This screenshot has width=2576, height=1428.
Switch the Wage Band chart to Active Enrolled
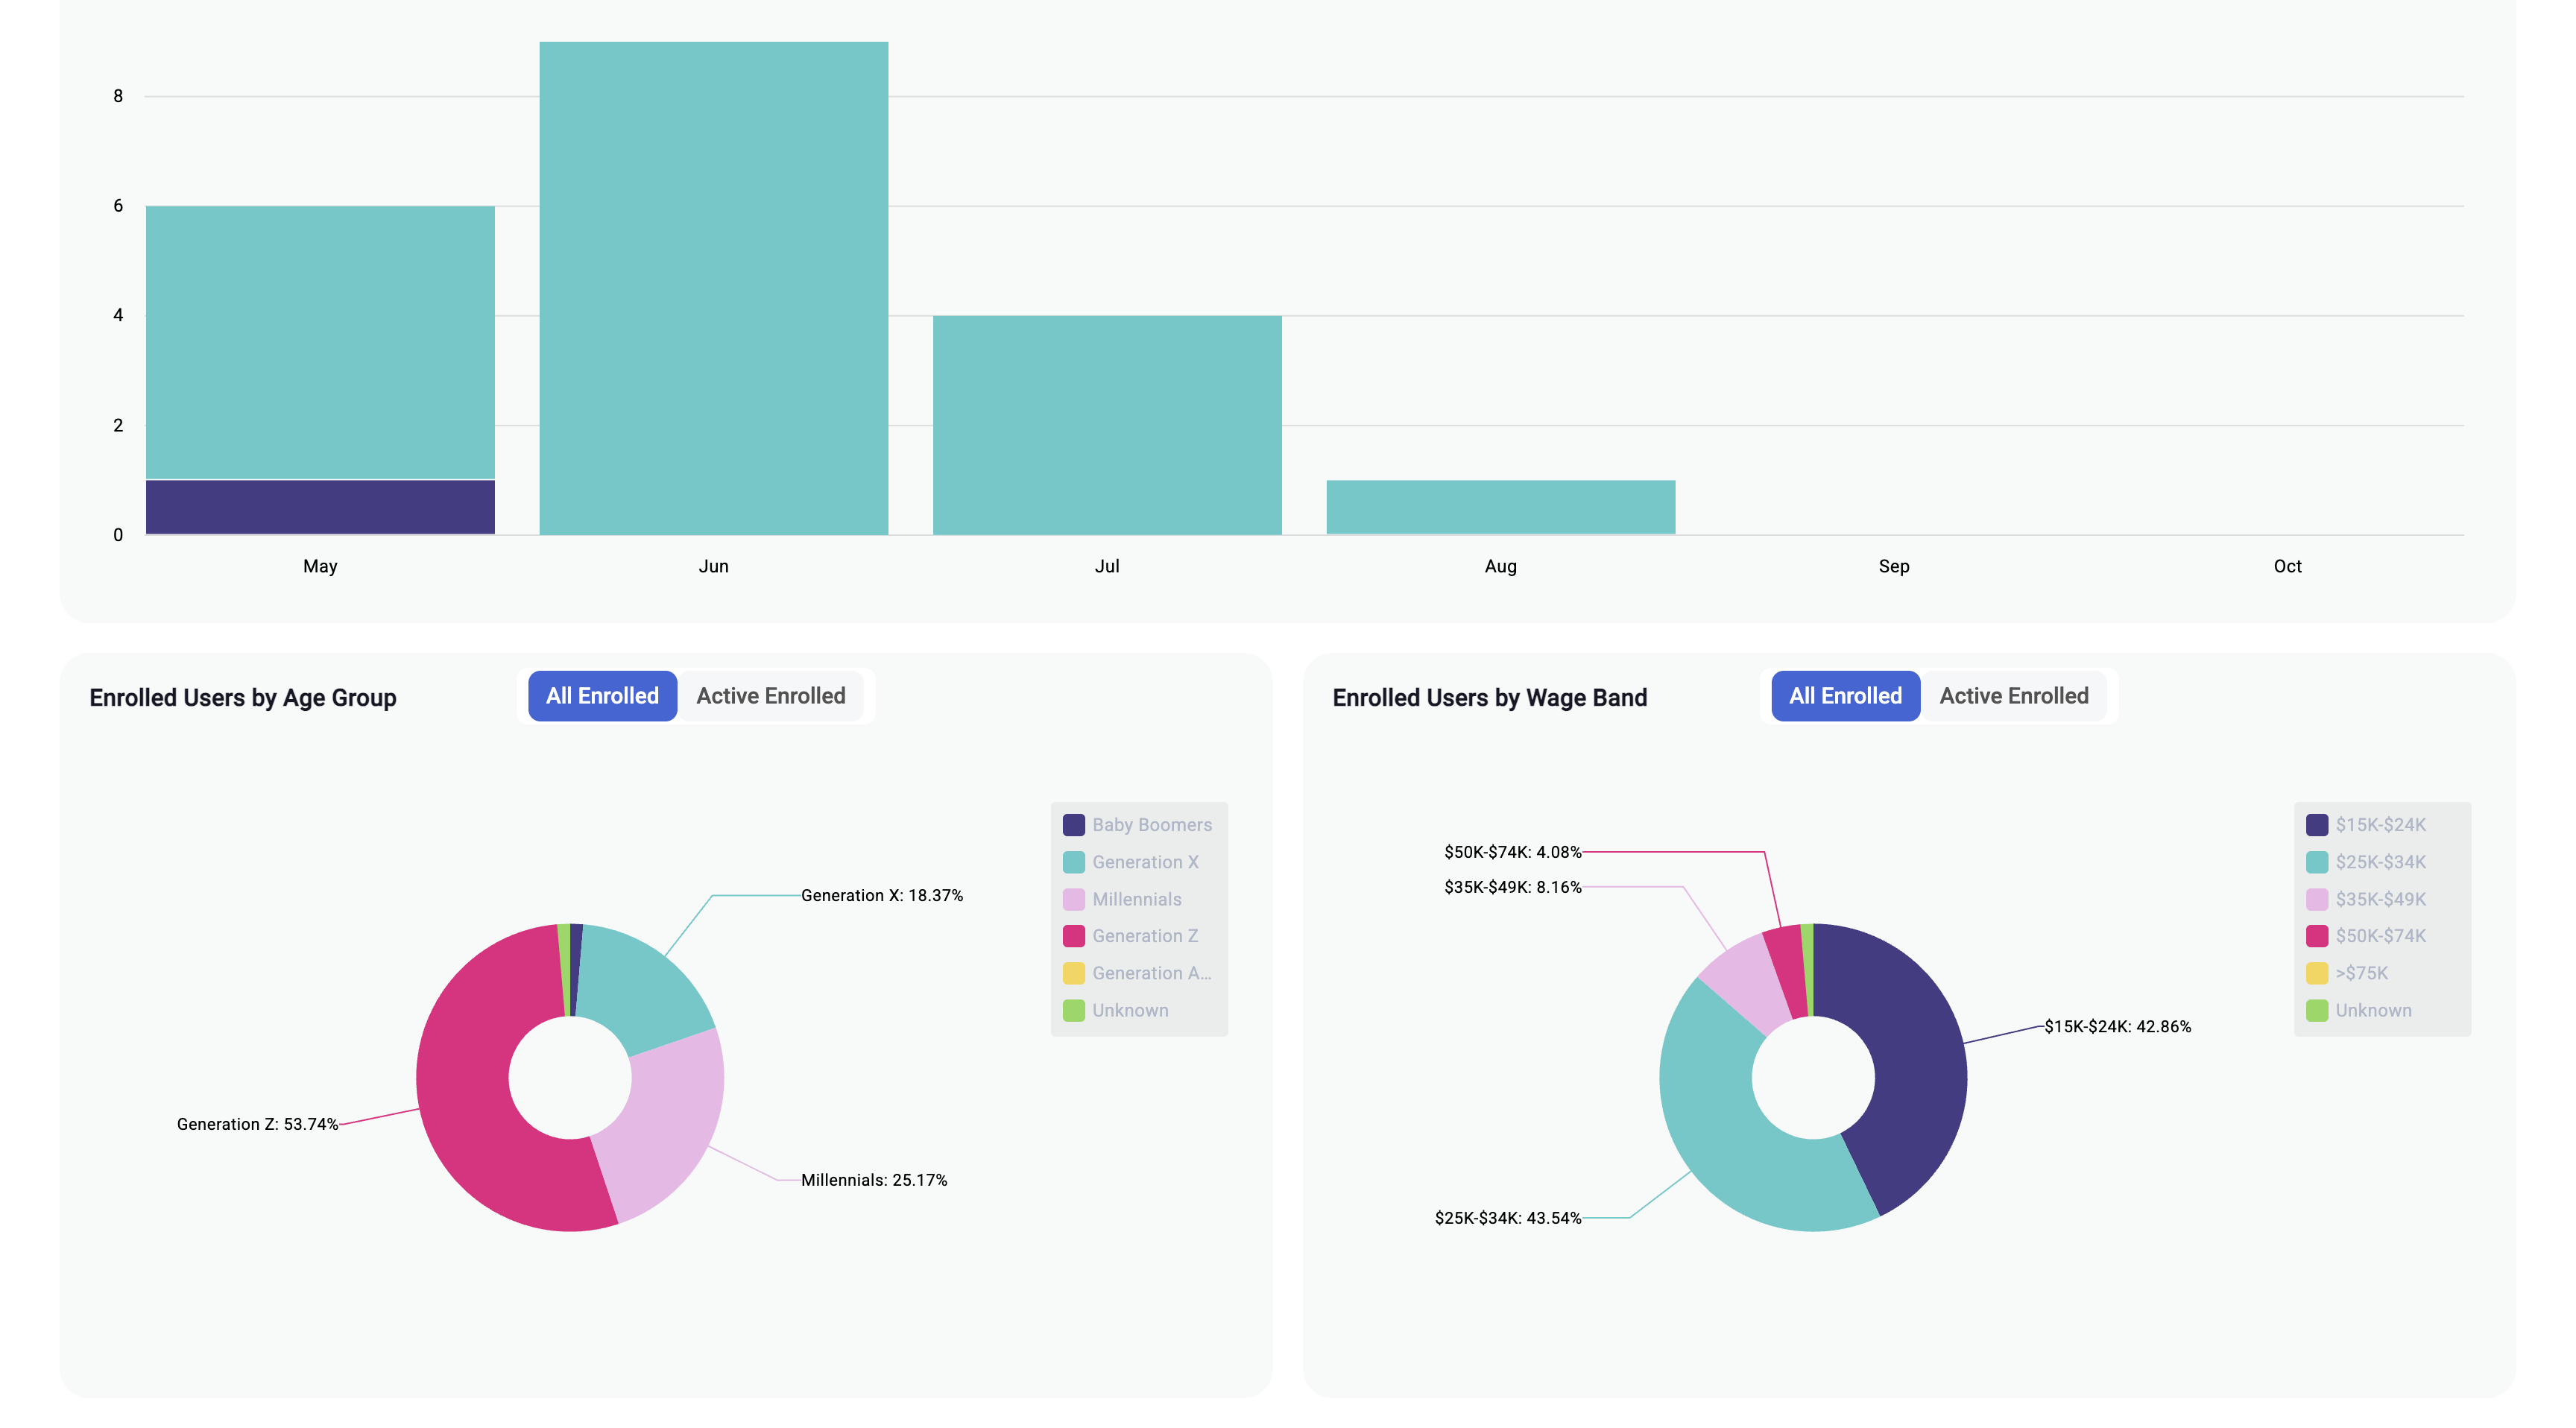tap(2013, 696)
